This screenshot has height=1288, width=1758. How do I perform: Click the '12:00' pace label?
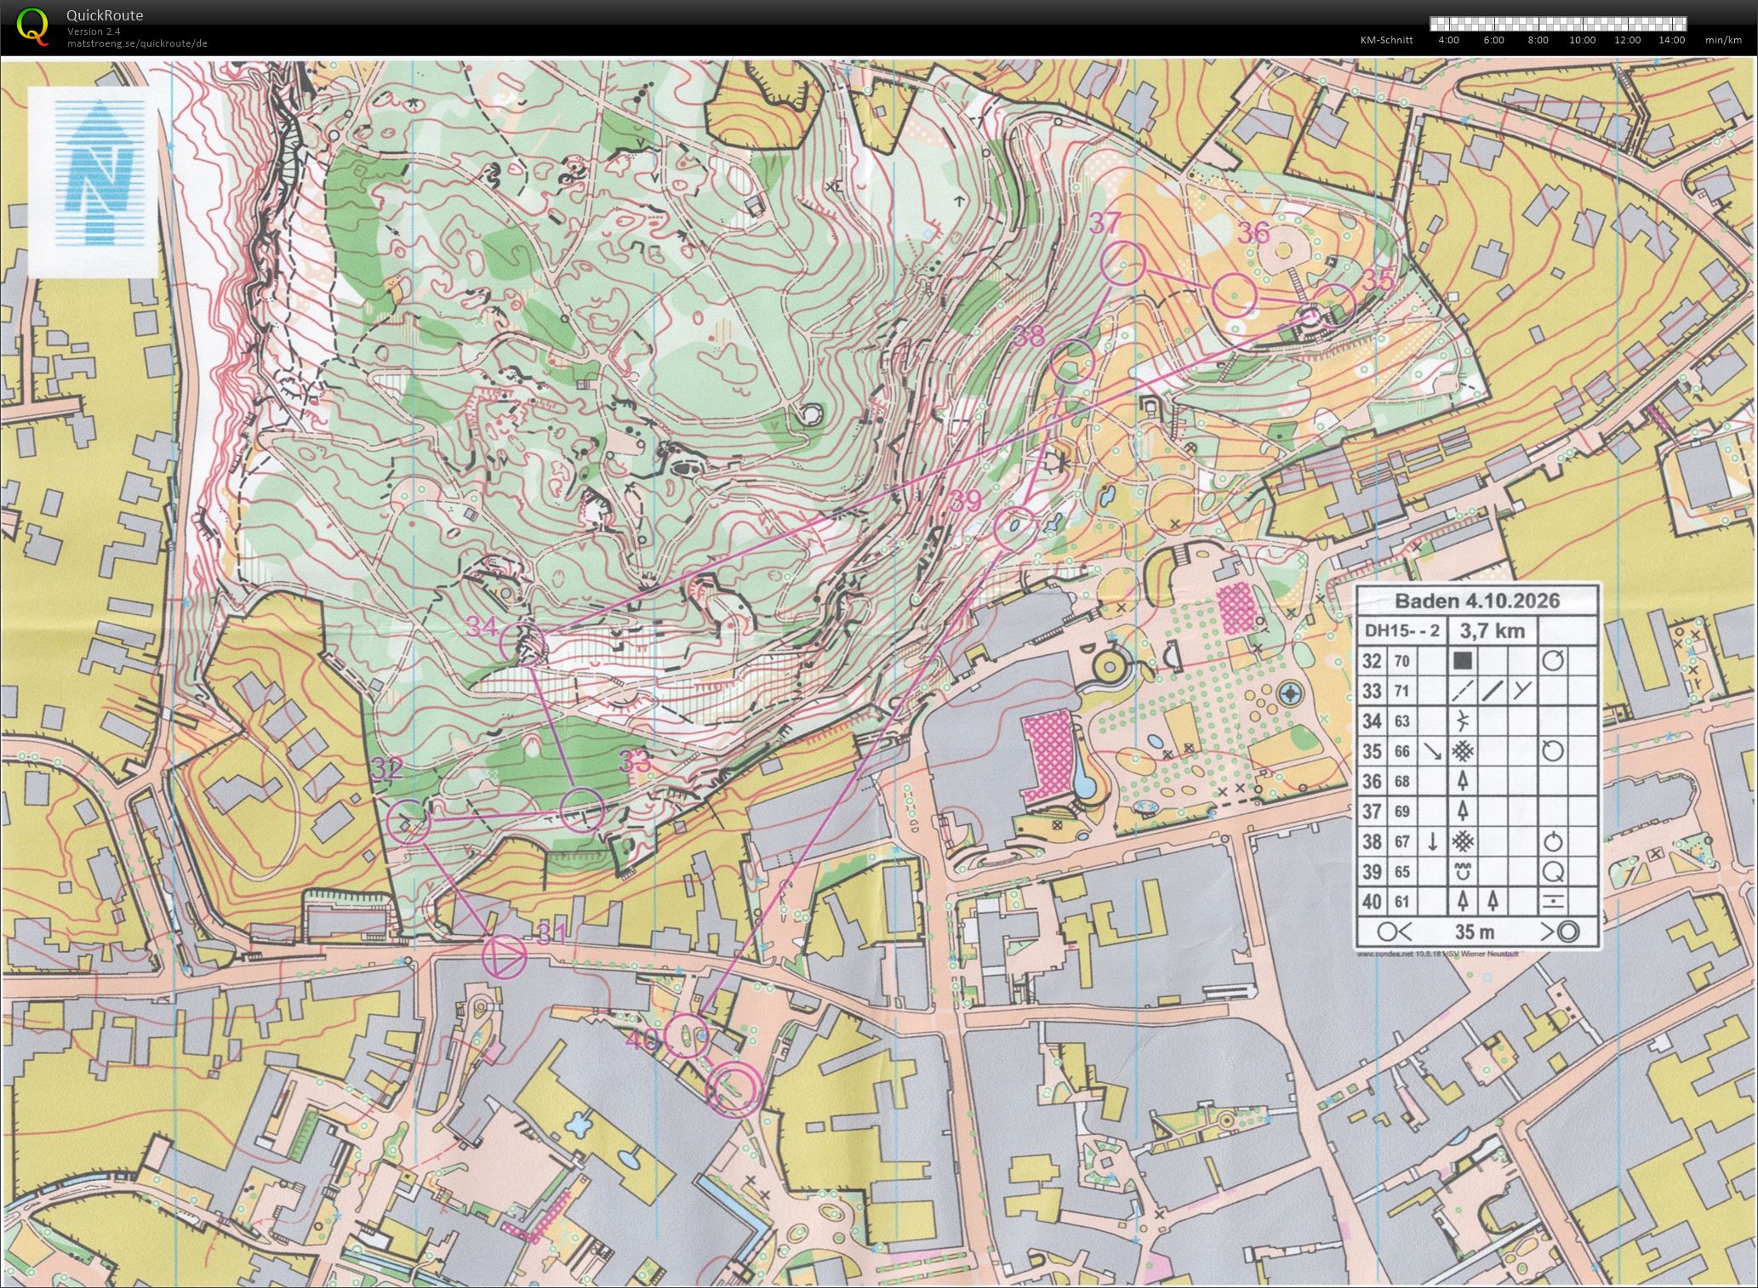tap(1628, 40)
